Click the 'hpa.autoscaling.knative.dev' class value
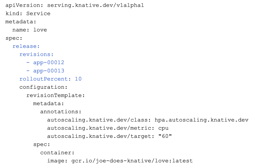This screenshot has height=168, width=255. tap(201, 120)
